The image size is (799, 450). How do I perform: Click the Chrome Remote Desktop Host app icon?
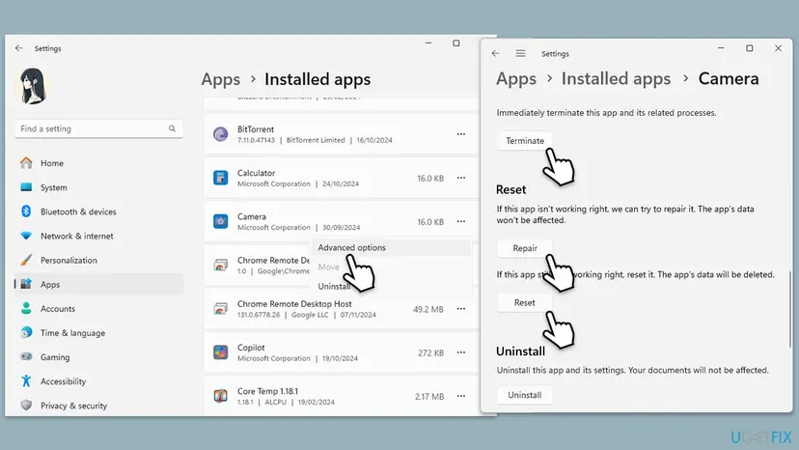click(x=221, y=309)
